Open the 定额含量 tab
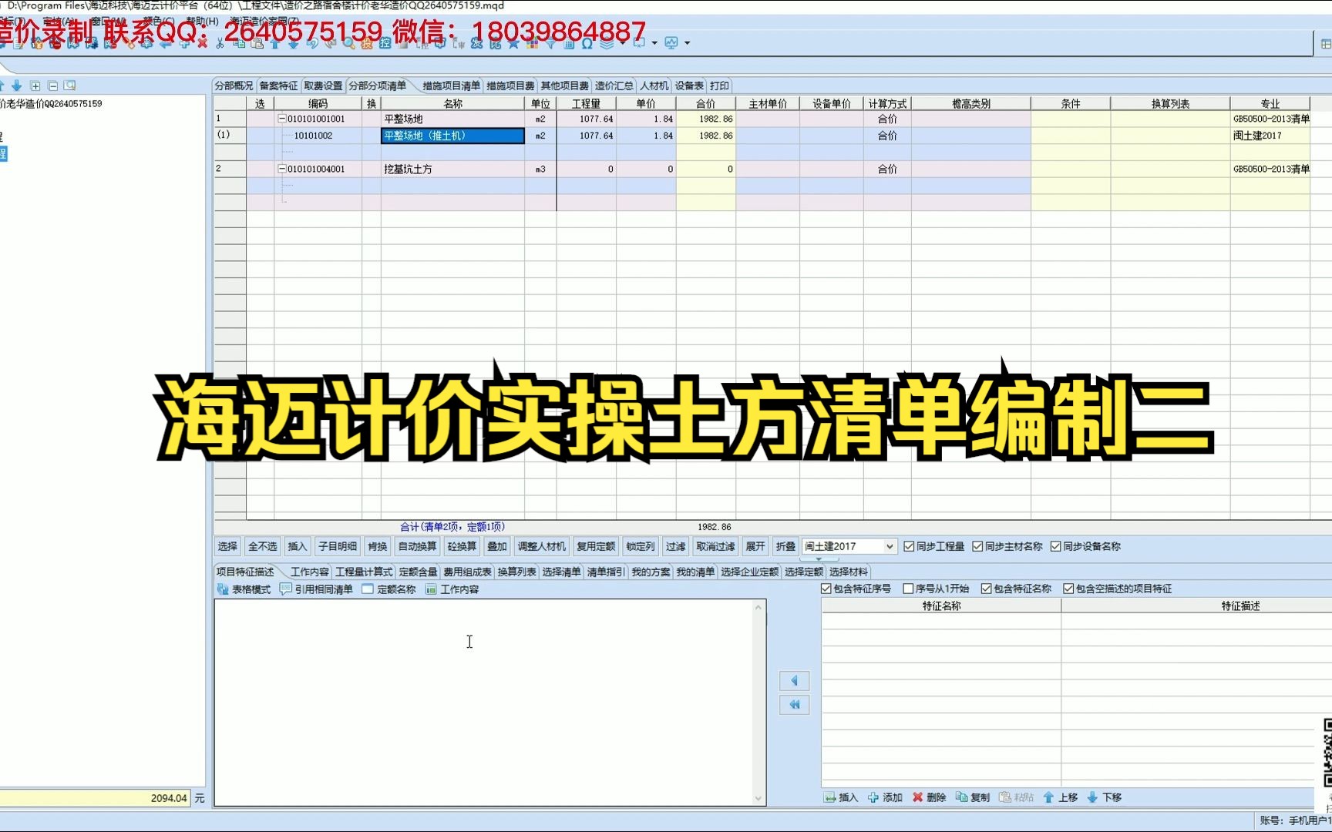1332x832 pixels. (418, 572)
